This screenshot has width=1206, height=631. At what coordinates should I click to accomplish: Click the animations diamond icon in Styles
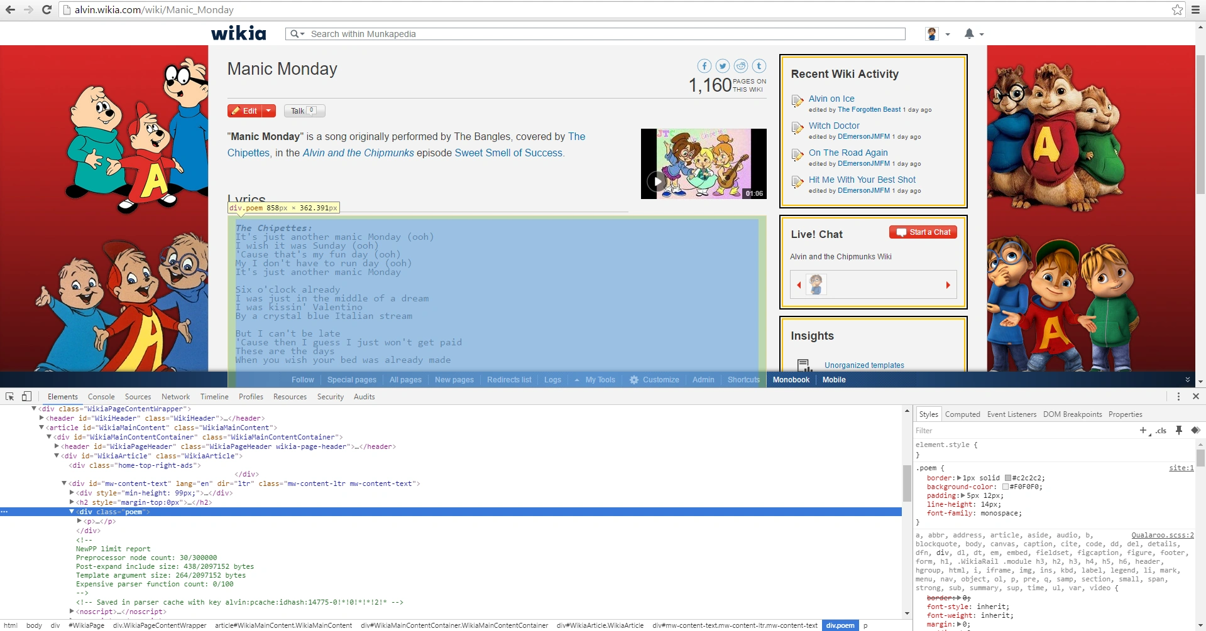tap(1195, 430)
